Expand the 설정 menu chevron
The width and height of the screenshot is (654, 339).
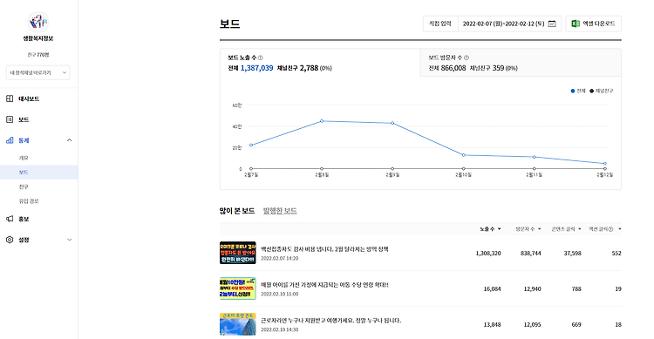69,240
